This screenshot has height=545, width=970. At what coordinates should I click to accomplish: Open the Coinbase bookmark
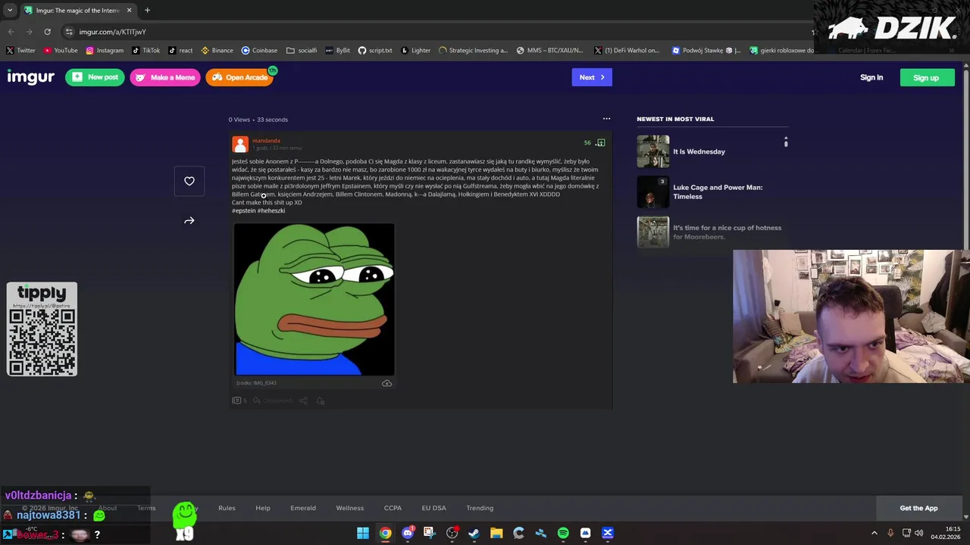pos(259,51)
